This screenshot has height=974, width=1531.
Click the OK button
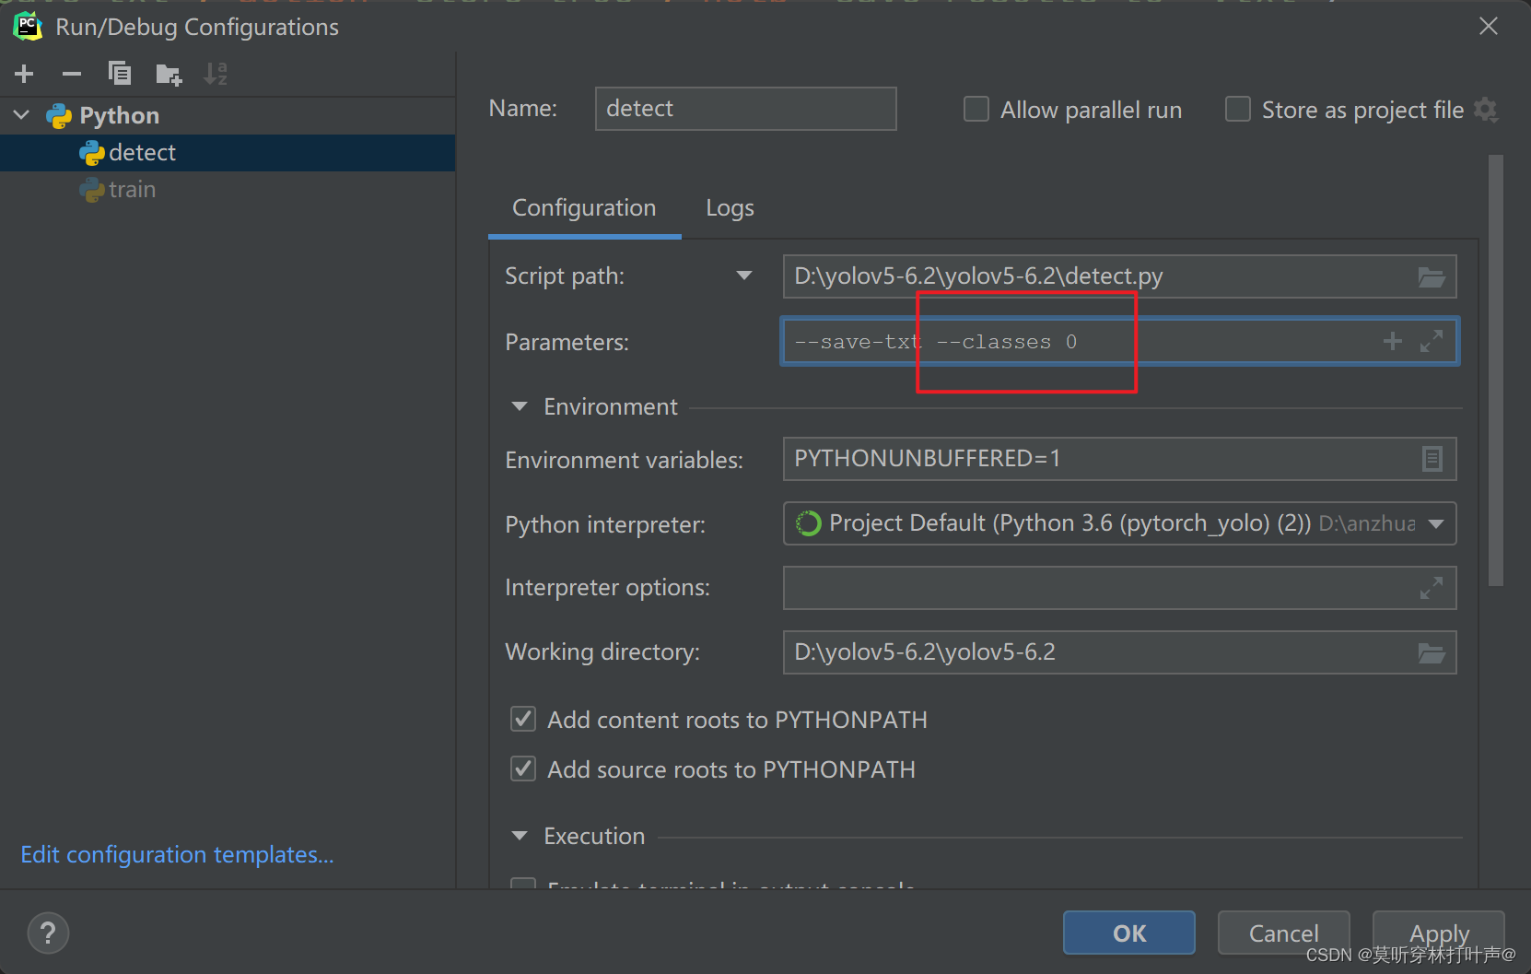(x=1129, y=933)
